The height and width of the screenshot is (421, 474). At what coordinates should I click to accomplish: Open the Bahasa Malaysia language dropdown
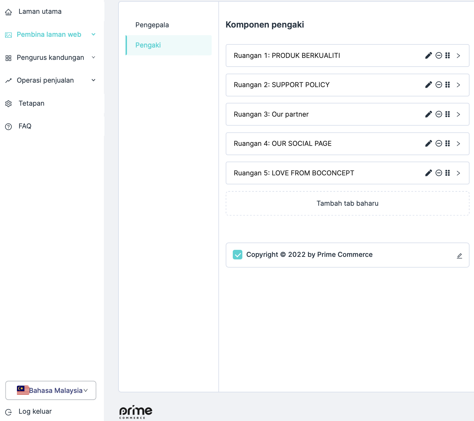51,390
